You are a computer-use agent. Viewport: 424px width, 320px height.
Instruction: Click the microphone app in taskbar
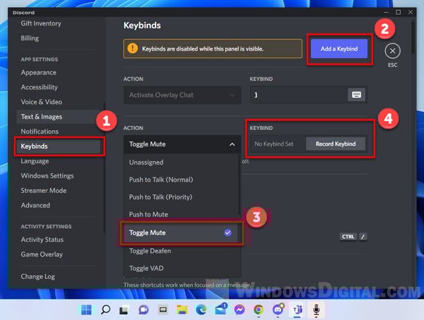click(x=316, y=310)
